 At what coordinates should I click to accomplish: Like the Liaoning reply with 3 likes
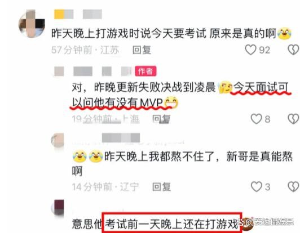click(257, 187)
